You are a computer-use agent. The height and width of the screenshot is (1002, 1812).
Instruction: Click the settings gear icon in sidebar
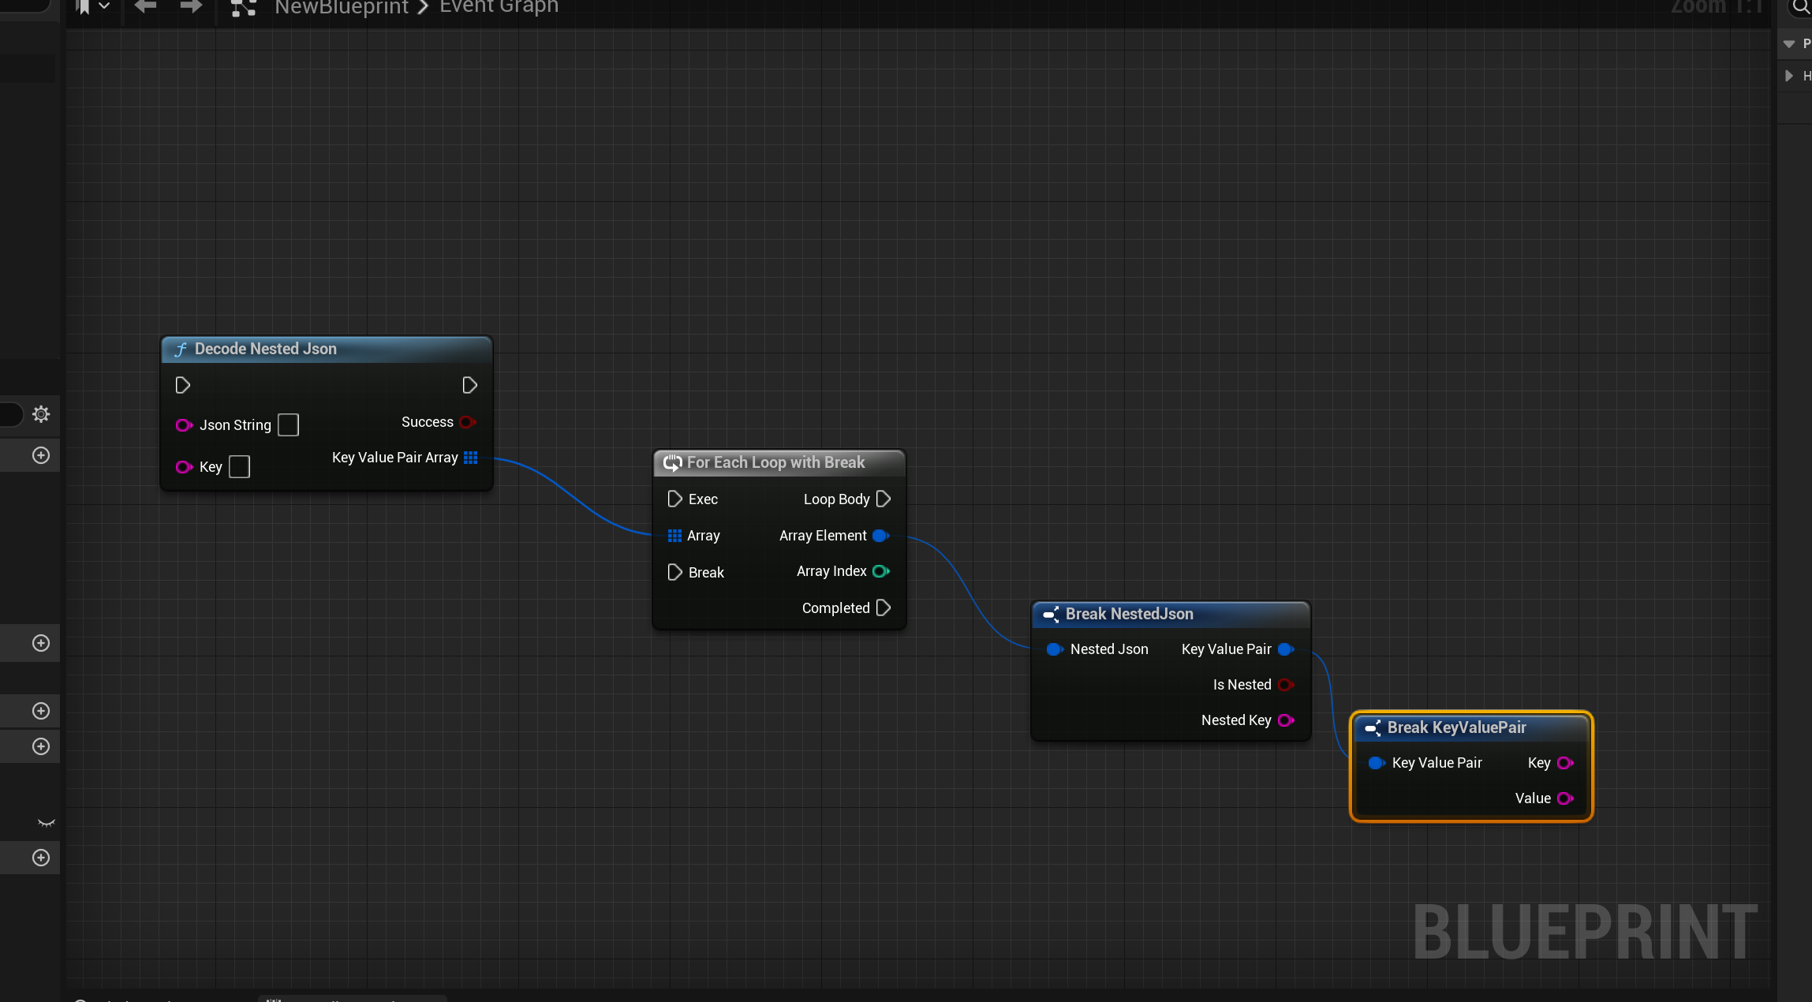coord(41,413)
